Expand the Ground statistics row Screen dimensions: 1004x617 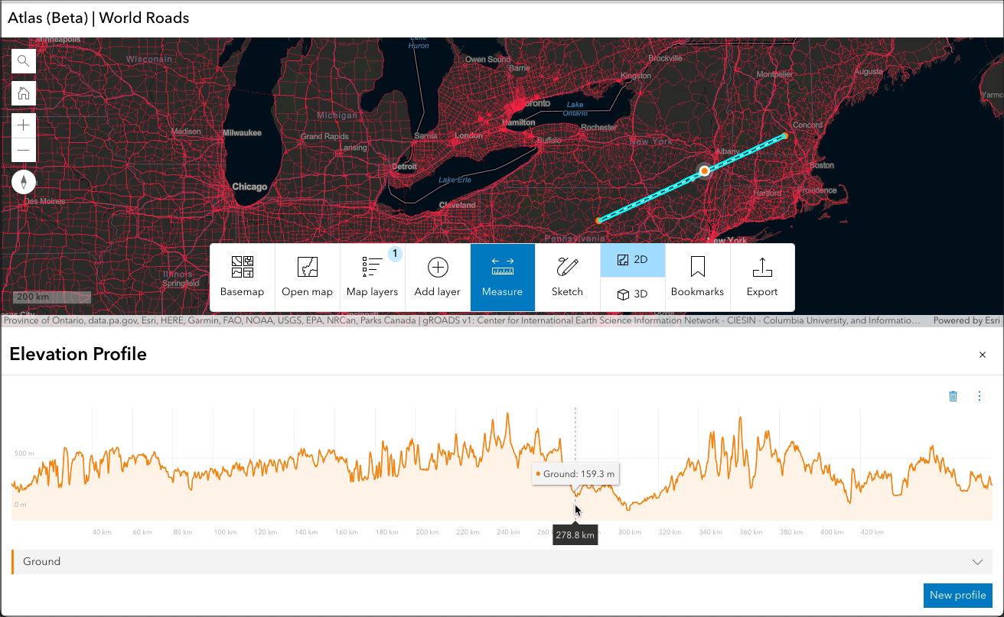tap(502, 562)
